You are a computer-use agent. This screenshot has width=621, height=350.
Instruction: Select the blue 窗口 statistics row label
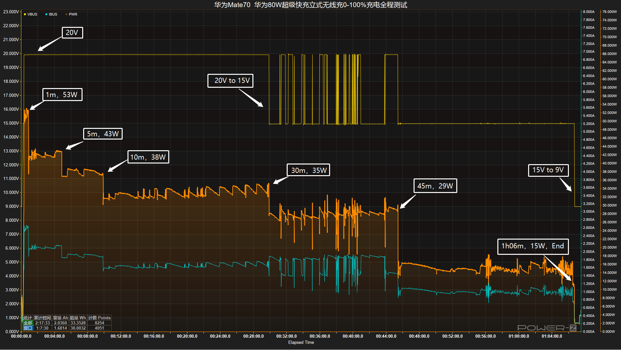[x=28, y=328]
